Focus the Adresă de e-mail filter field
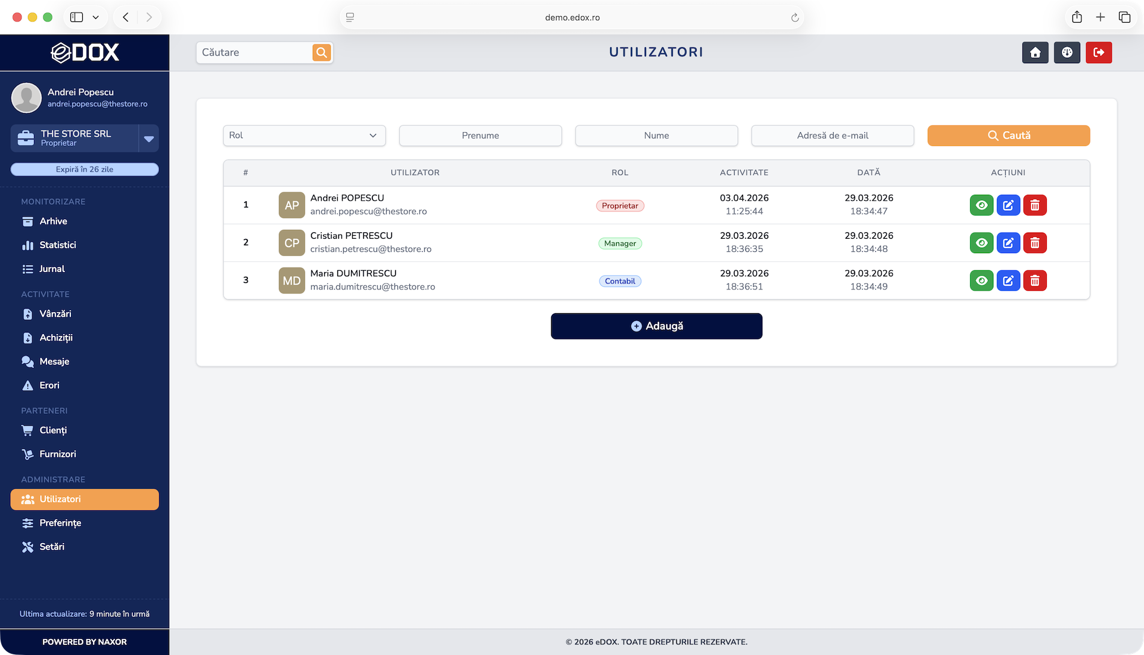The width and height of the screenshot is (1144, 655). point(832,135)
